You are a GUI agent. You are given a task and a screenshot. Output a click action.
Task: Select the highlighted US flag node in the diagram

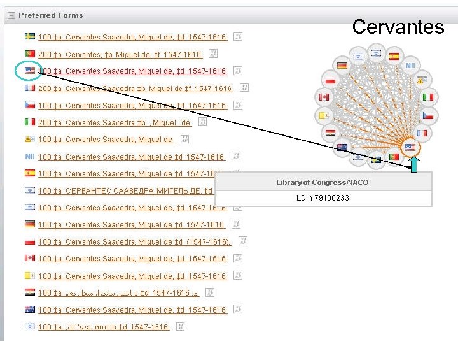[410, 147]
